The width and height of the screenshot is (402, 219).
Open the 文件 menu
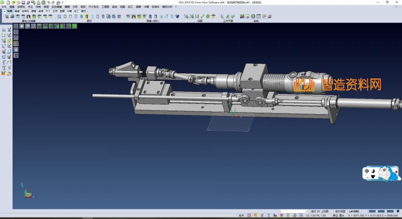(4, 7)
